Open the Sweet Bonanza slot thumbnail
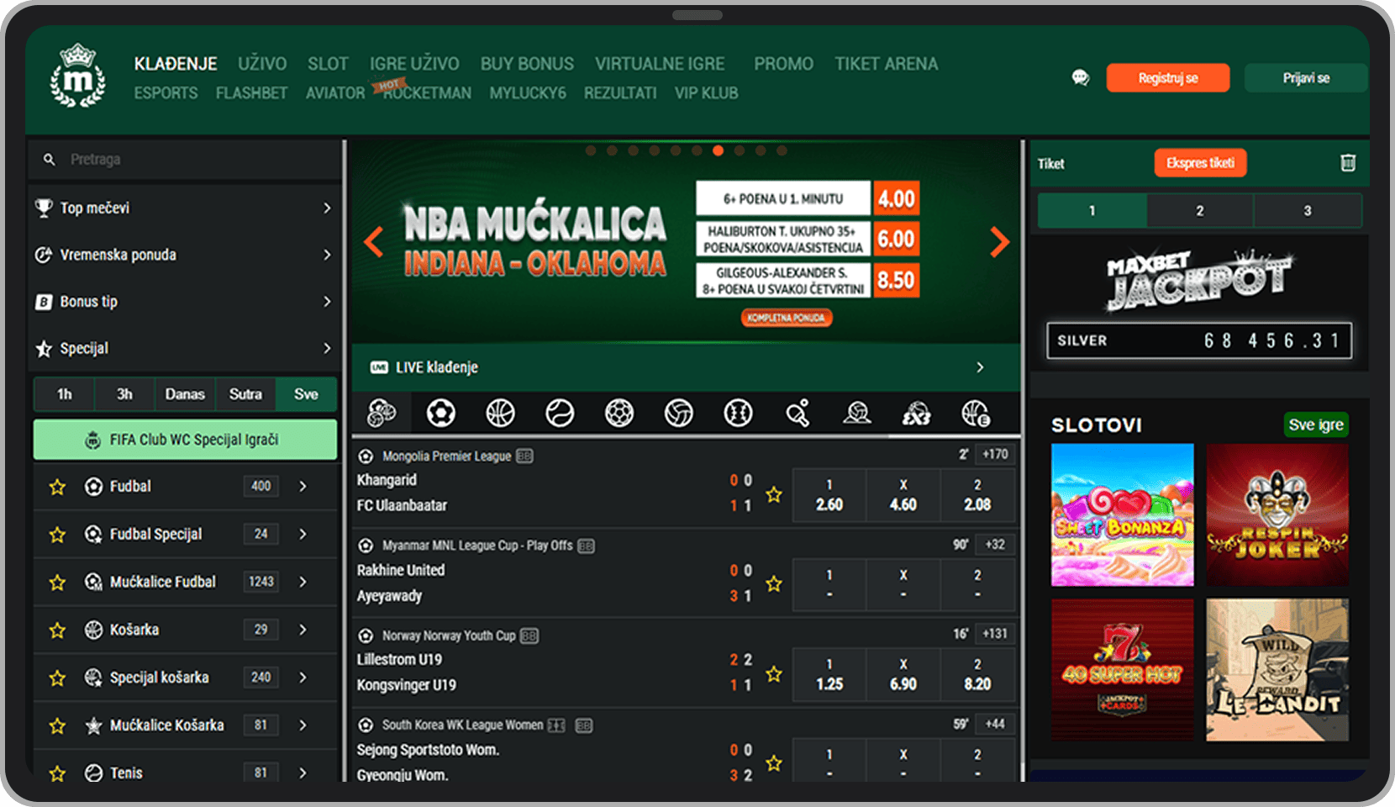This screenshot has height=807, width=1395. click(1122, 514)
